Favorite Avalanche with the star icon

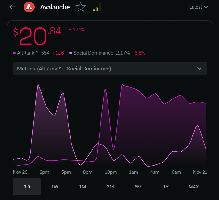81,7
